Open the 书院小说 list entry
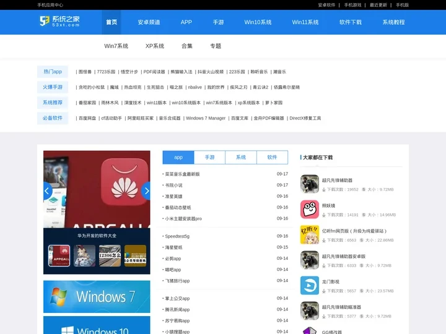Image resolution: width=446 pixels, height=334 pixels. pyautogui.click(x=174, y=185)
